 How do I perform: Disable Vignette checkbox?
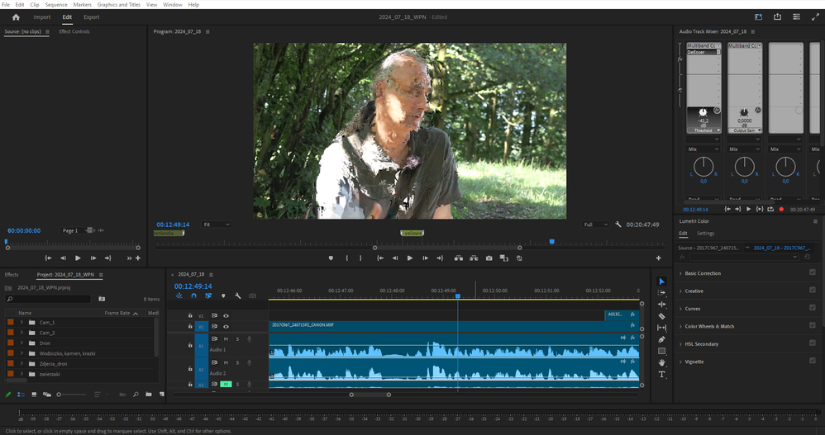pyautogui.click(x=813, y=361)
